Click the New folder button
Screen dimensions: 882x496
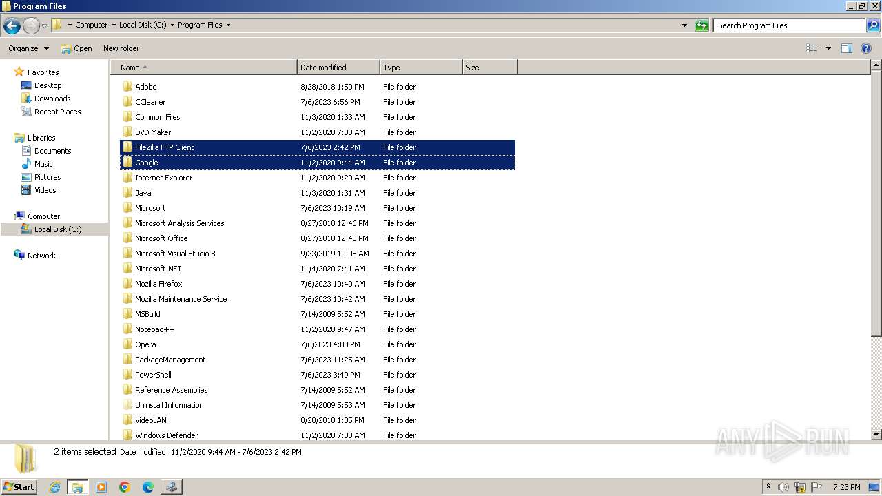point(121,48)
